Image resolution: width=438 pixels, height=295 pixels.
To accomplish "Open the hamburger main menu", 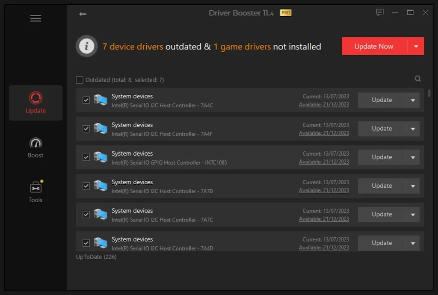I will pyautogui.click(x=36, y=18).
